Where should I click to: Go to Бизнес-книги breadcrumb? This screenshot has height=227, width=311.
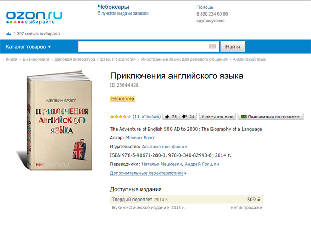[x=36, y=59]
